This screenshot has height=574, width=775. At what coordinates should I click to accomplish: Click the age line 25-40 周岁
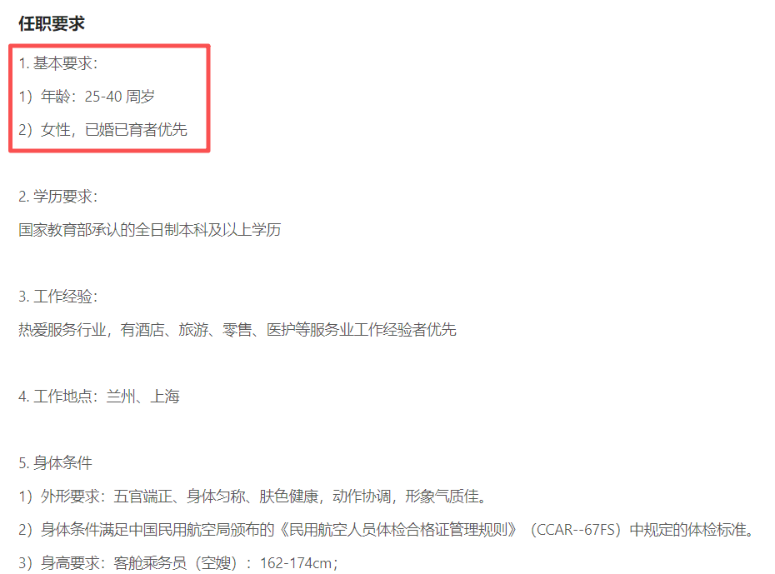[x=87, y=97]
